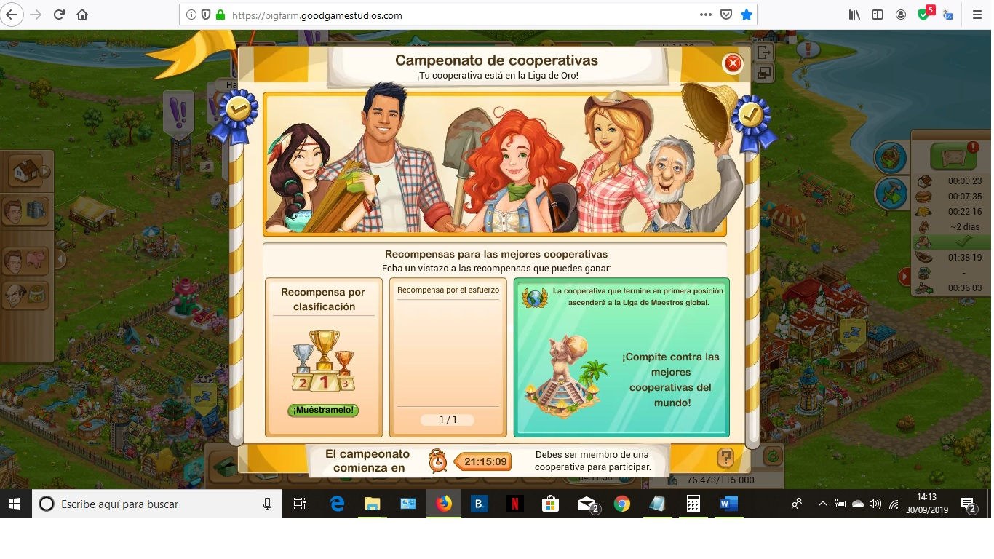Collapse the left quest panel arrow
The height and width of the screenshot is (559, 994).
click(x=60, y=259)
